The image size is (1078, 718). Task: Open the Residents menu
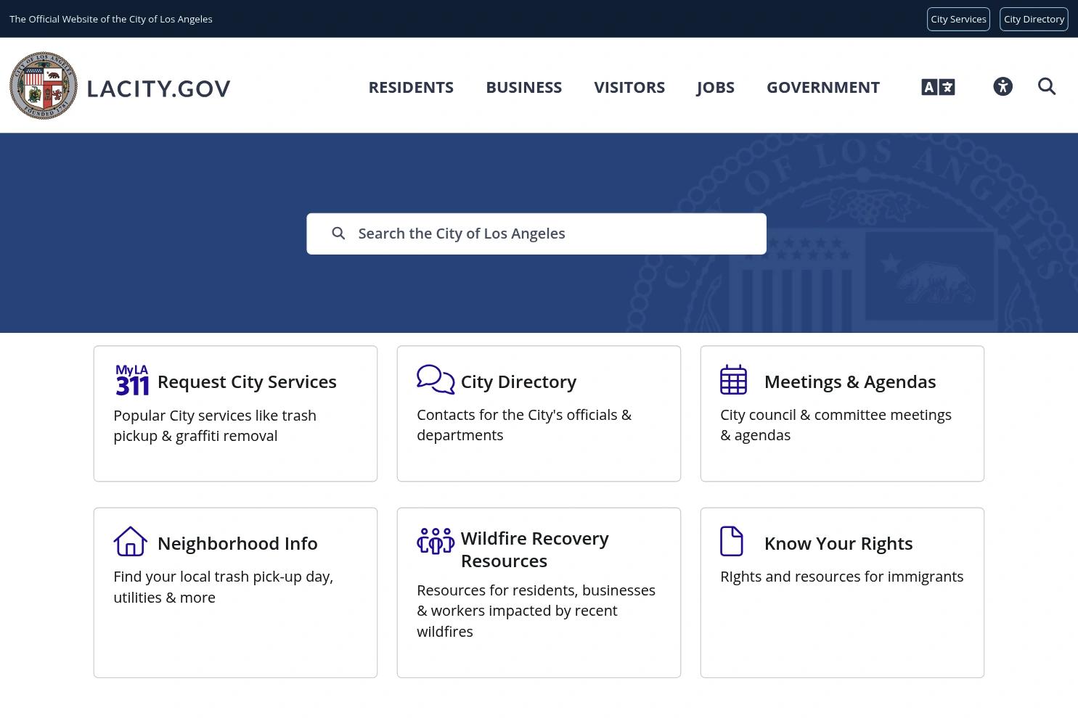click(x=411, y=87)
